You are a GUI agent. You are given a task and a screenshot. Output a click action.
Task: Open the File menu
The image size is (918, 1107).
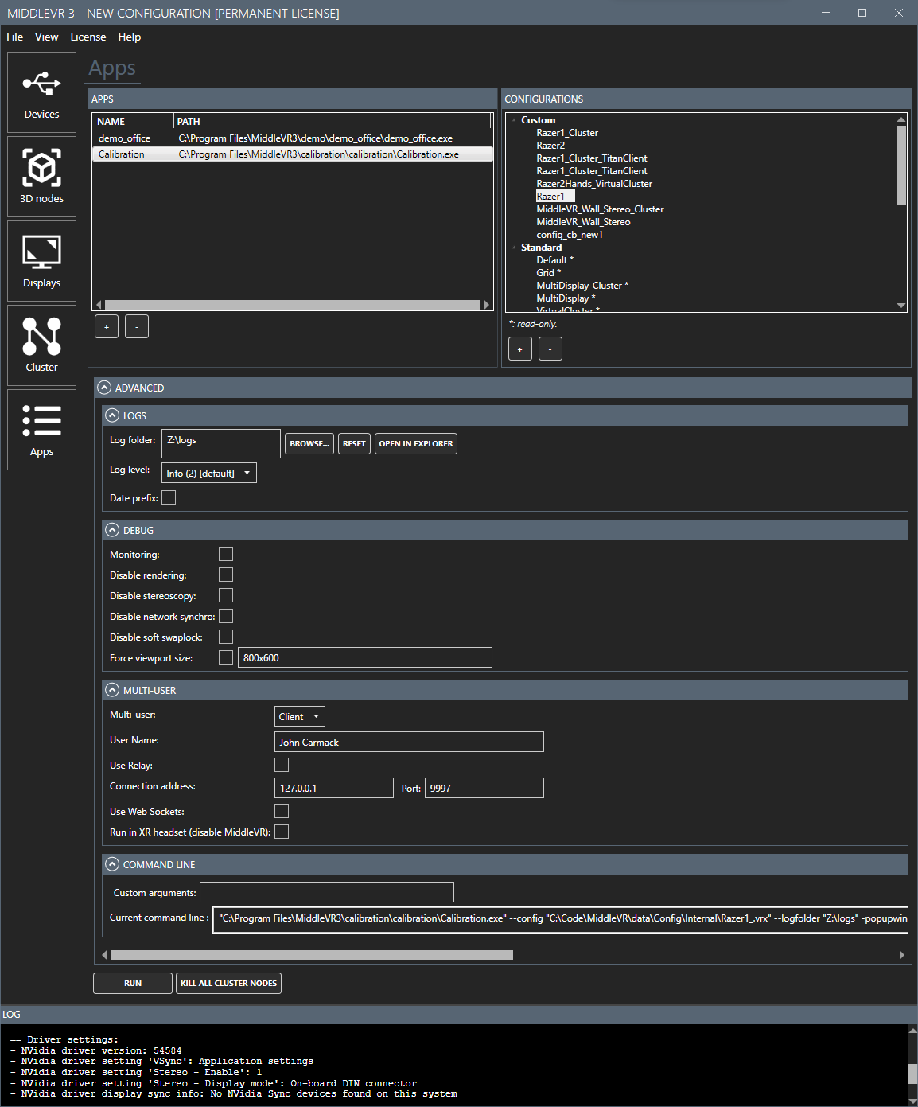(15, 37)
